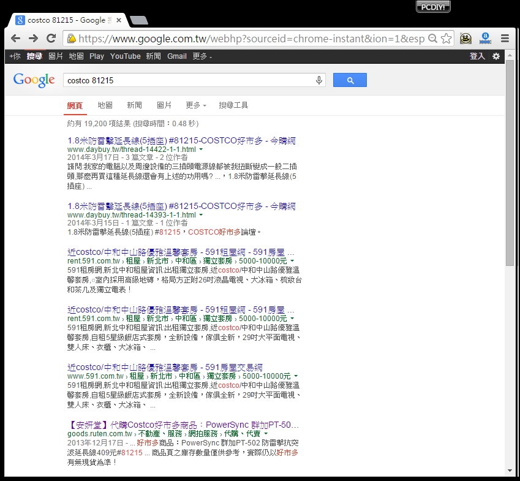Bookmark this page with the star icon
The image size is (520, 481).
tap(447, 39)
